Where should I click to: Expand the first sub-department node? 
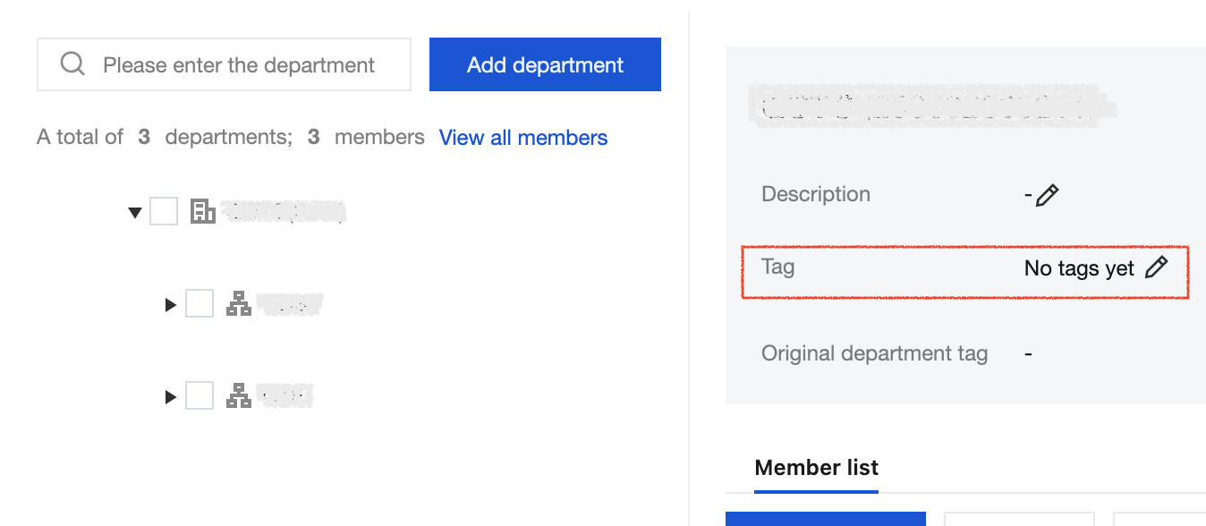(x=171, y=305)
